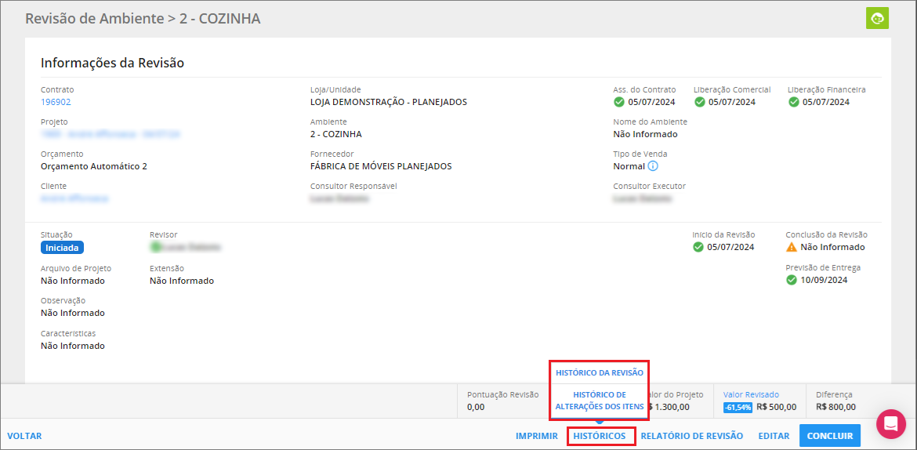Screen dimensions: 917x450
Task: Open the blurred Cliente link
Action: (x=74, y=198)
